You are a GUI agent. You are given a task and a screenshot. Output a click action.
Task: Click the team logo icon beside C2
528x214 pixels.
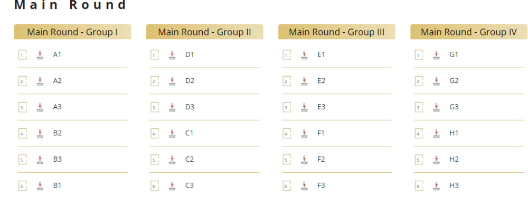click(172, 160)
